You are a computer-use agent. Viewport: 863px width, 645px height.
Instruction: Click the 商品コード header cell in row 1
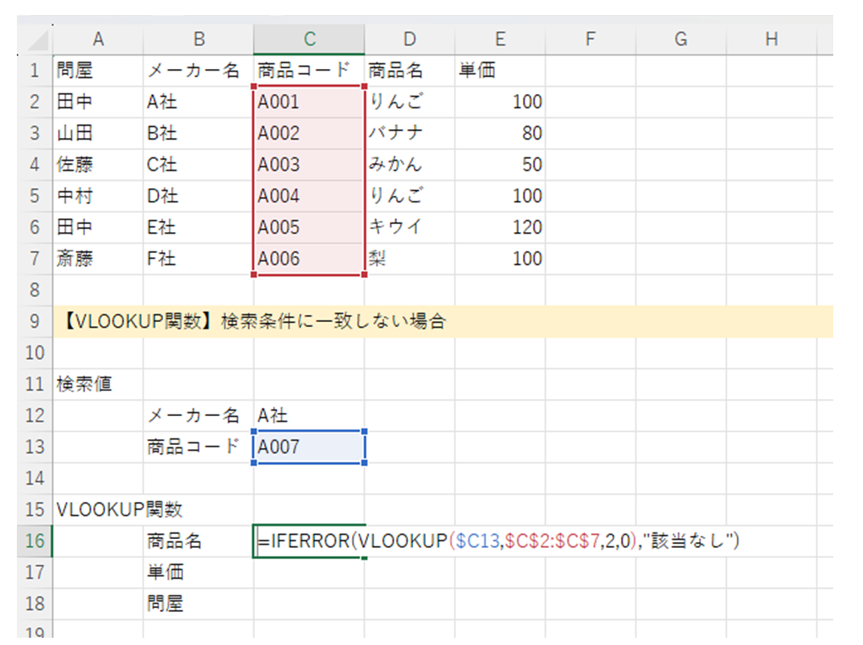click(309, 71)
